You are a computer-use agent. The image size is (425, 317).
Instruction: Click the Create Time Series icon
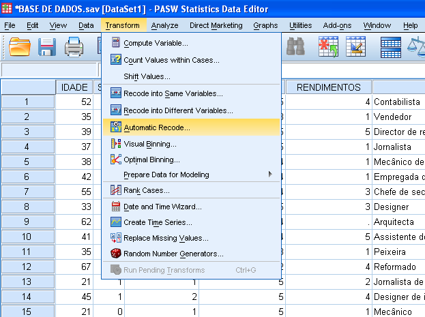pos(116,222)
